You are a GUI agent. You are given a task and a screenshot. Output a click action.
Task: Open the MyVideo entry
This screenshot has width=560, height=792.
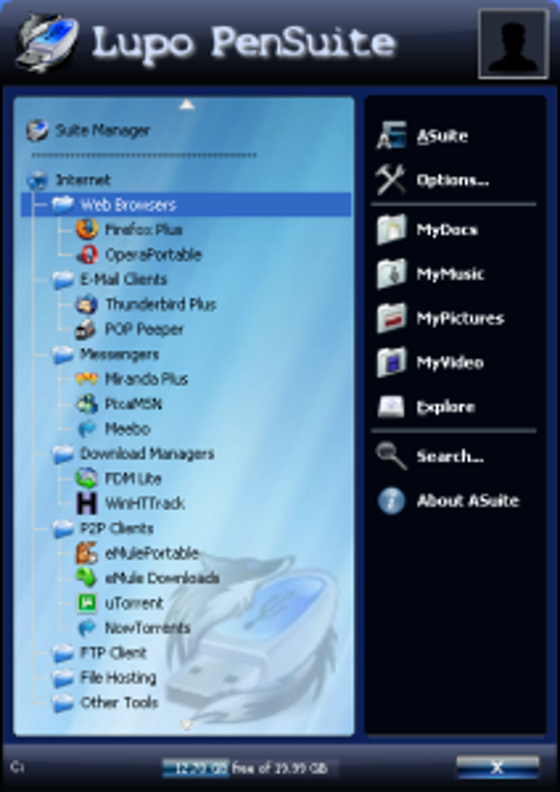450,363
